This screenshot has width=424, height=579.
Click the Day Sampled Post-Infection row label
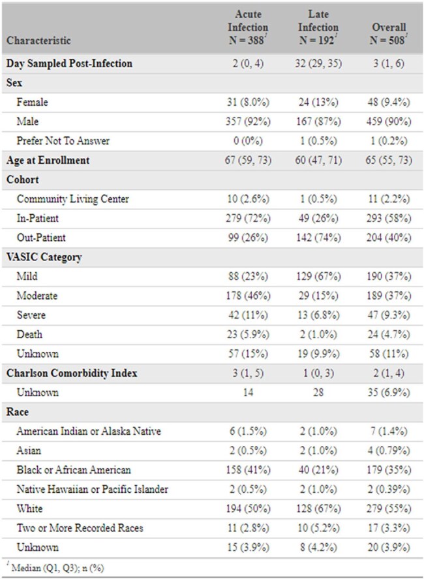(69, 63)
